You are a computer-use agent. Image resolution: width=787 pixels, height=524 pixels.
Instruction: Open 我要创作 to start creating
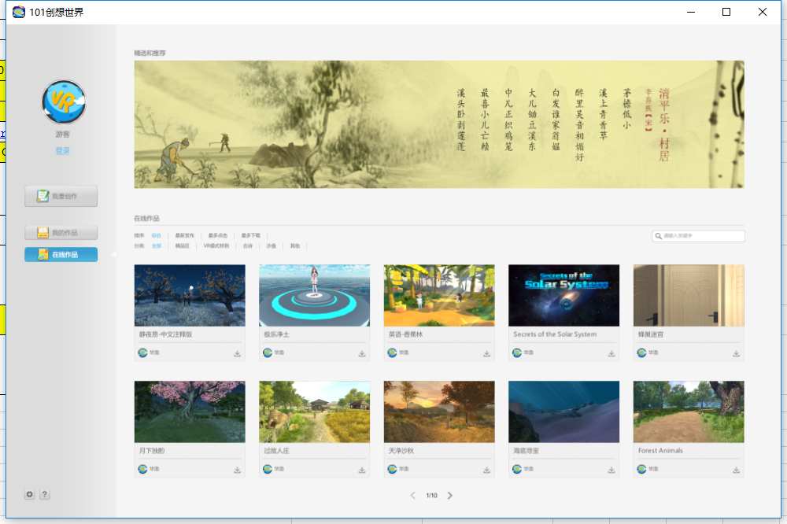[61, 195]
